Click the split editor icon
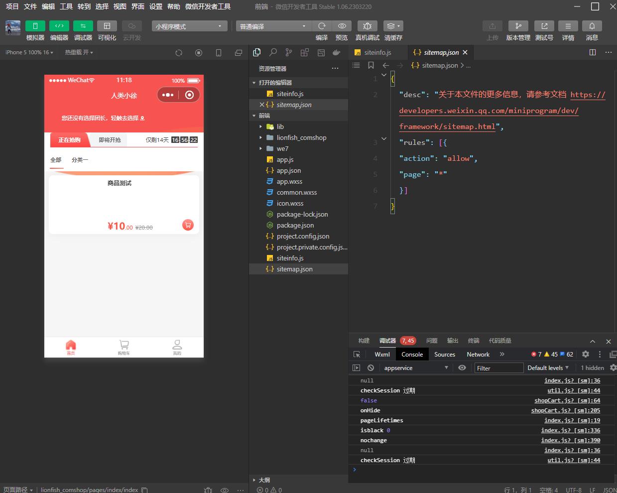Viewport: 617px width, 493px height. click(593, 52)
